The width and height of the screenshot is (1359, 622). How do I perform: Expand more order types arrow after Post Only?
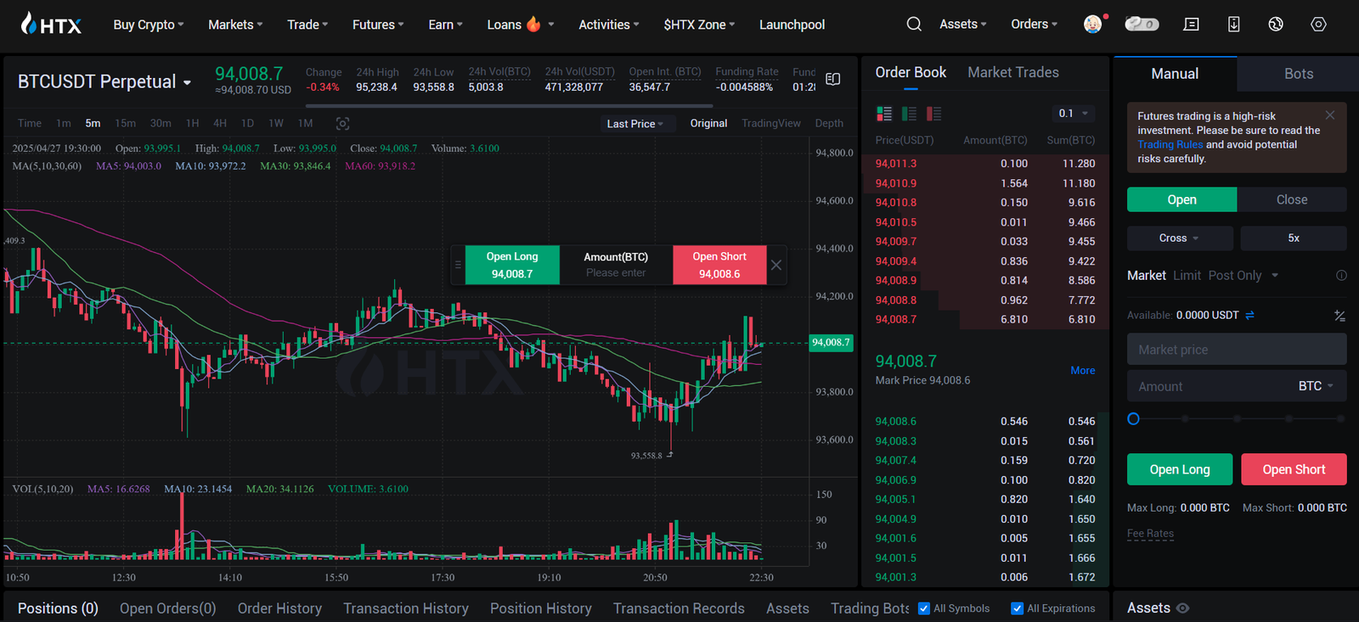point(1275,275)
